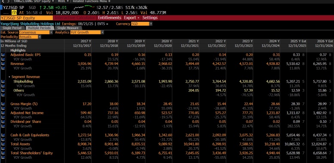The height and width of the screenshot is (163, 334).
Task: Switch to the Single Period tab
Action: [x=12, y=28]
